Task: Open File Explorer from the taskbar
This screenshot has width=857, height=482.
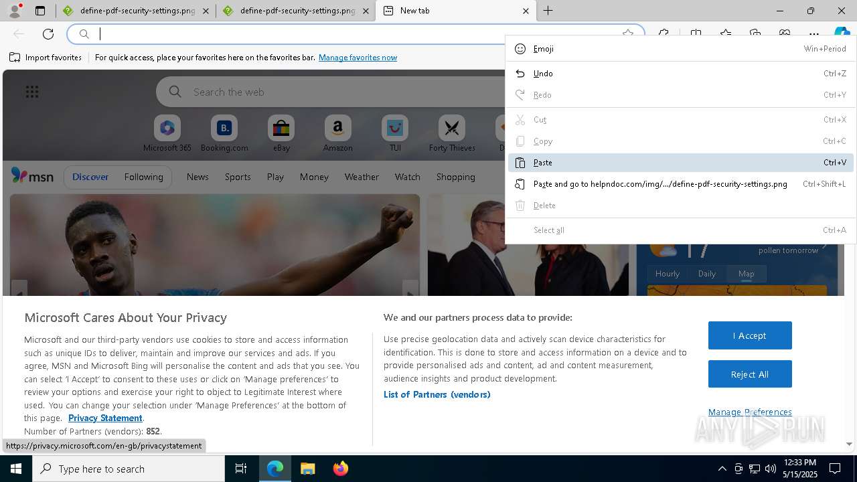Action: 307,469
